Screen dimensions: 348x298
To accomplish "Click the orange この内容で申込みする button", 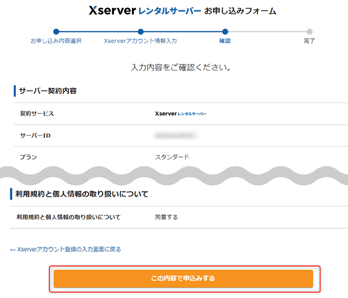I will tap(183, 279).
